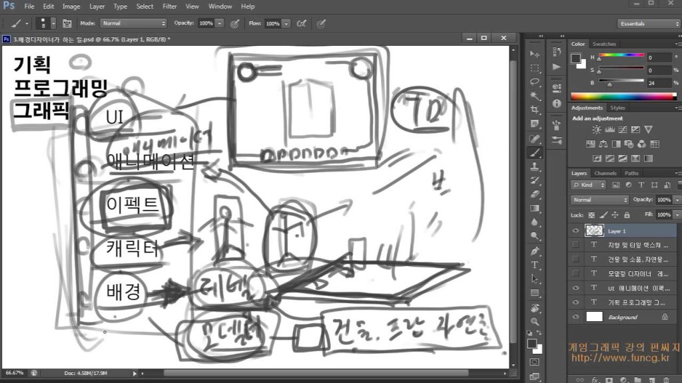682x383 pixels.
Task: Hide Layer 1 using its eye icon
Action: [576, 231]
